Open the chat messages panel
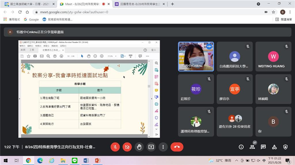The image size is (295, 165). click(x=263, y=147)
